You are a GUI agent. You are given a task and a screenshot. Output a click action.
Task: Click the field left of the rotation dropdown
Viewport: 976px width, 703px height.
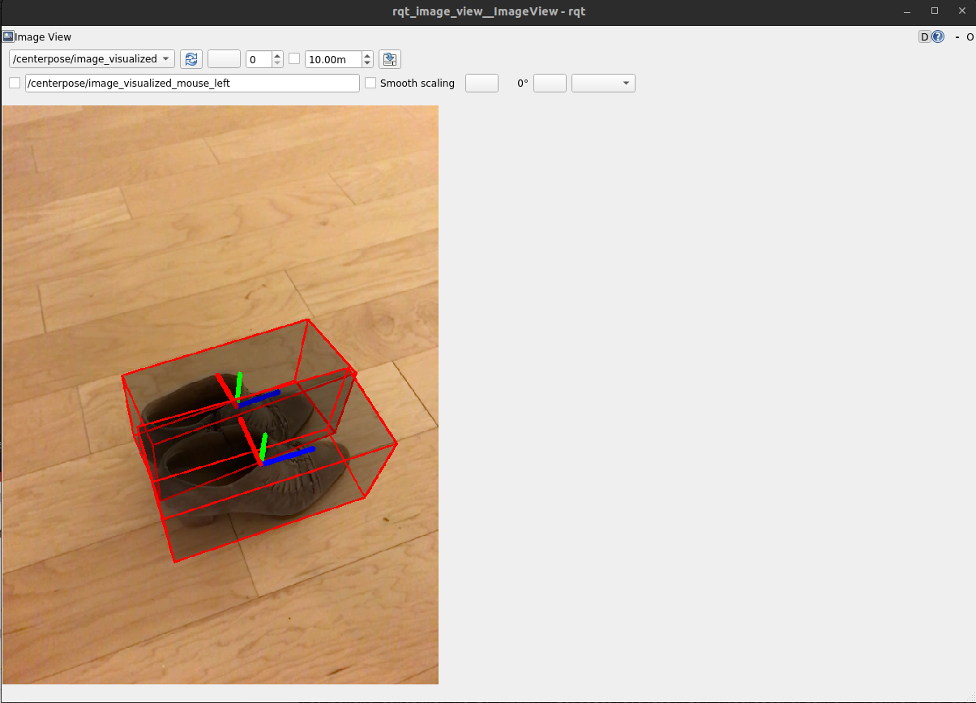coord(482,83)
